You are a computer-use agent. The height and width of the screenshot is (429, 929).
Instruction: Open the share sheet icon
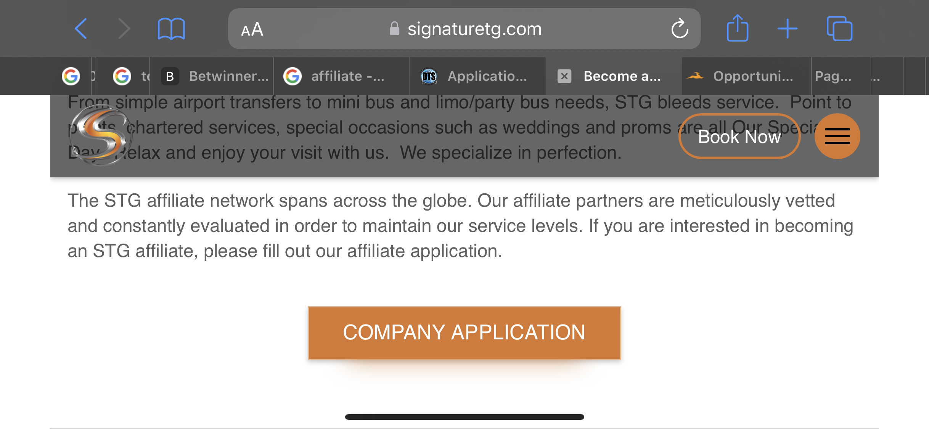click(738, 28)
